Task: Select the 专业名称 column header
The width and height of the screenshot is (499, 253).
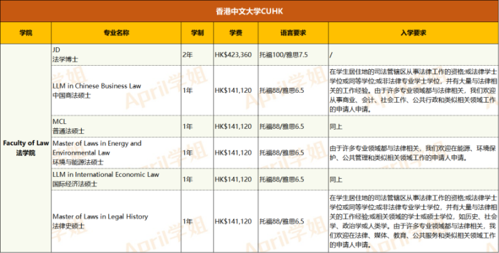Action: [116, 33]
